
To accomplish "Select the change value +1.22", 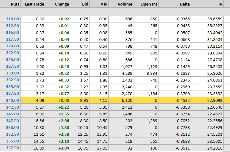I will click(x=64, y=107).
